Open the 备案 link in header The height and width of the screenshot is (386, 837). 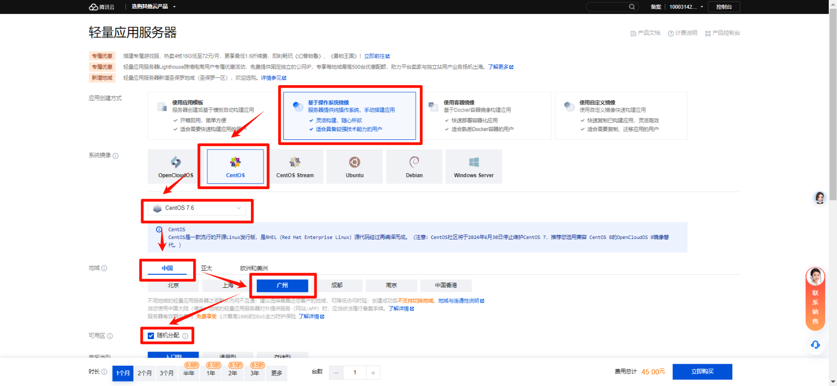tap(656, 7)
